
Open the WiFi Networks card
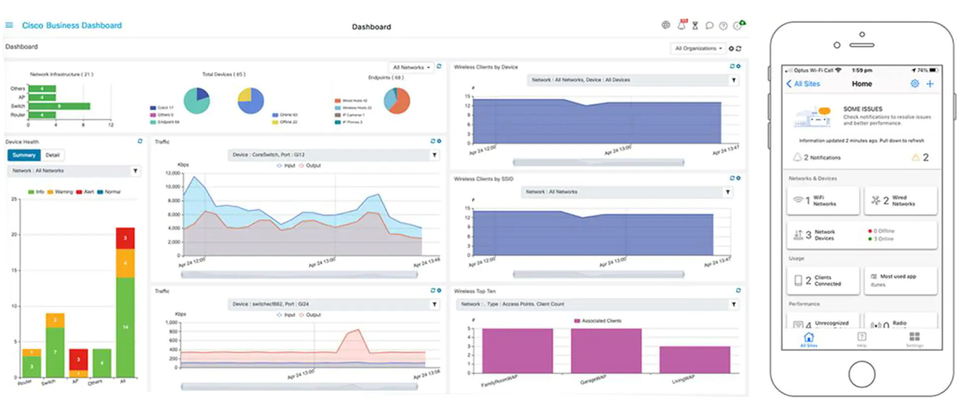(823, 200)
